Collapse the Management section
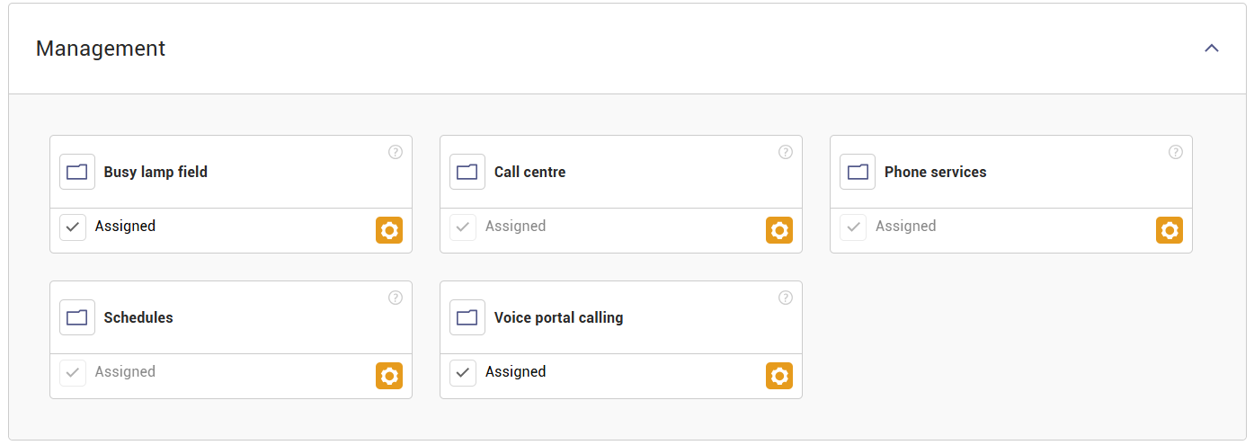The width and height of the screenshot is (1254, 445). (1212, 49)
